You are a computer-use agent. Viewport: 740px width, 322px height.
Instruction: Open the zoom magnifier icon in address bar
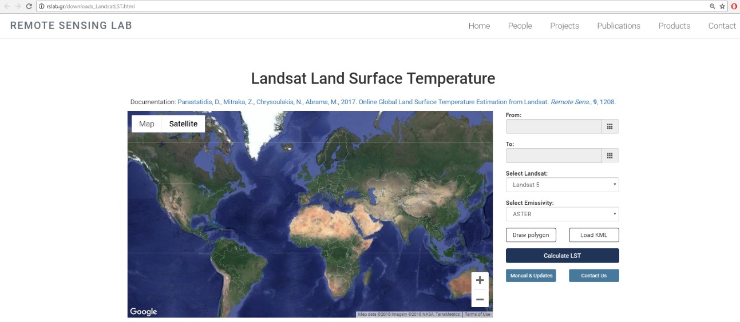click(x=713, y=6)
